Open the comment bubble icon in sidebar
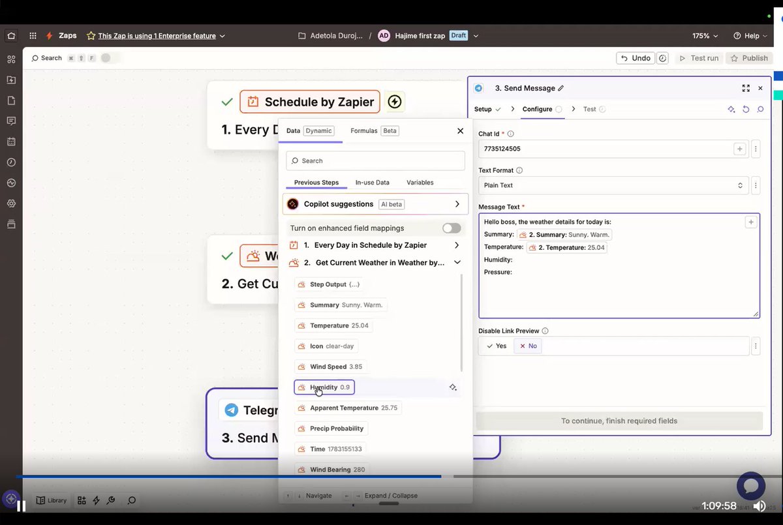This screenshot has width=783, height=525. 11,121
